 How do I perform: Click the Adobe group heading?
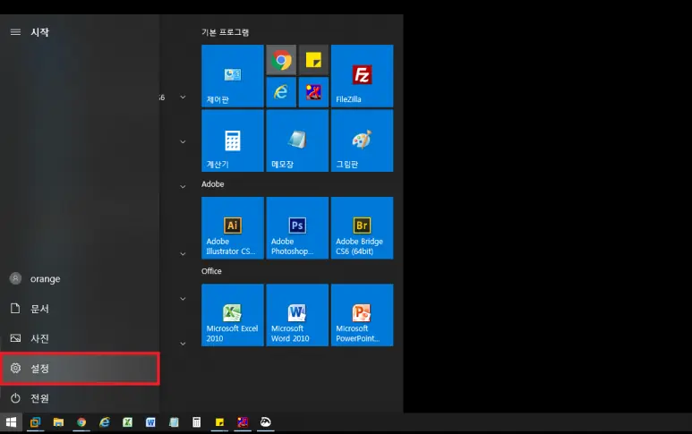point(213,184)
